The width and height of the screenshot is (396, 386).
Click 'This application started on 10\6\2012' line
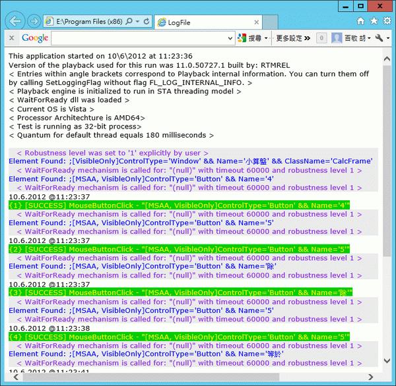100,56
